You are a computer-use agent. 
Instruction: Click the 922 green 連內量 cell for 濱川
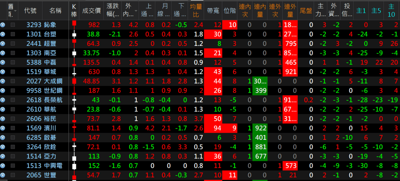(x=260, y=128)
